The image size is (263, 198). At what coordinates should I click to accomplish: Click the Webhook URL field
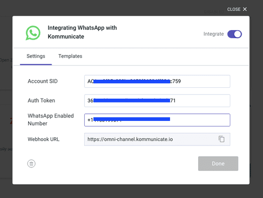tap(157, 139)
